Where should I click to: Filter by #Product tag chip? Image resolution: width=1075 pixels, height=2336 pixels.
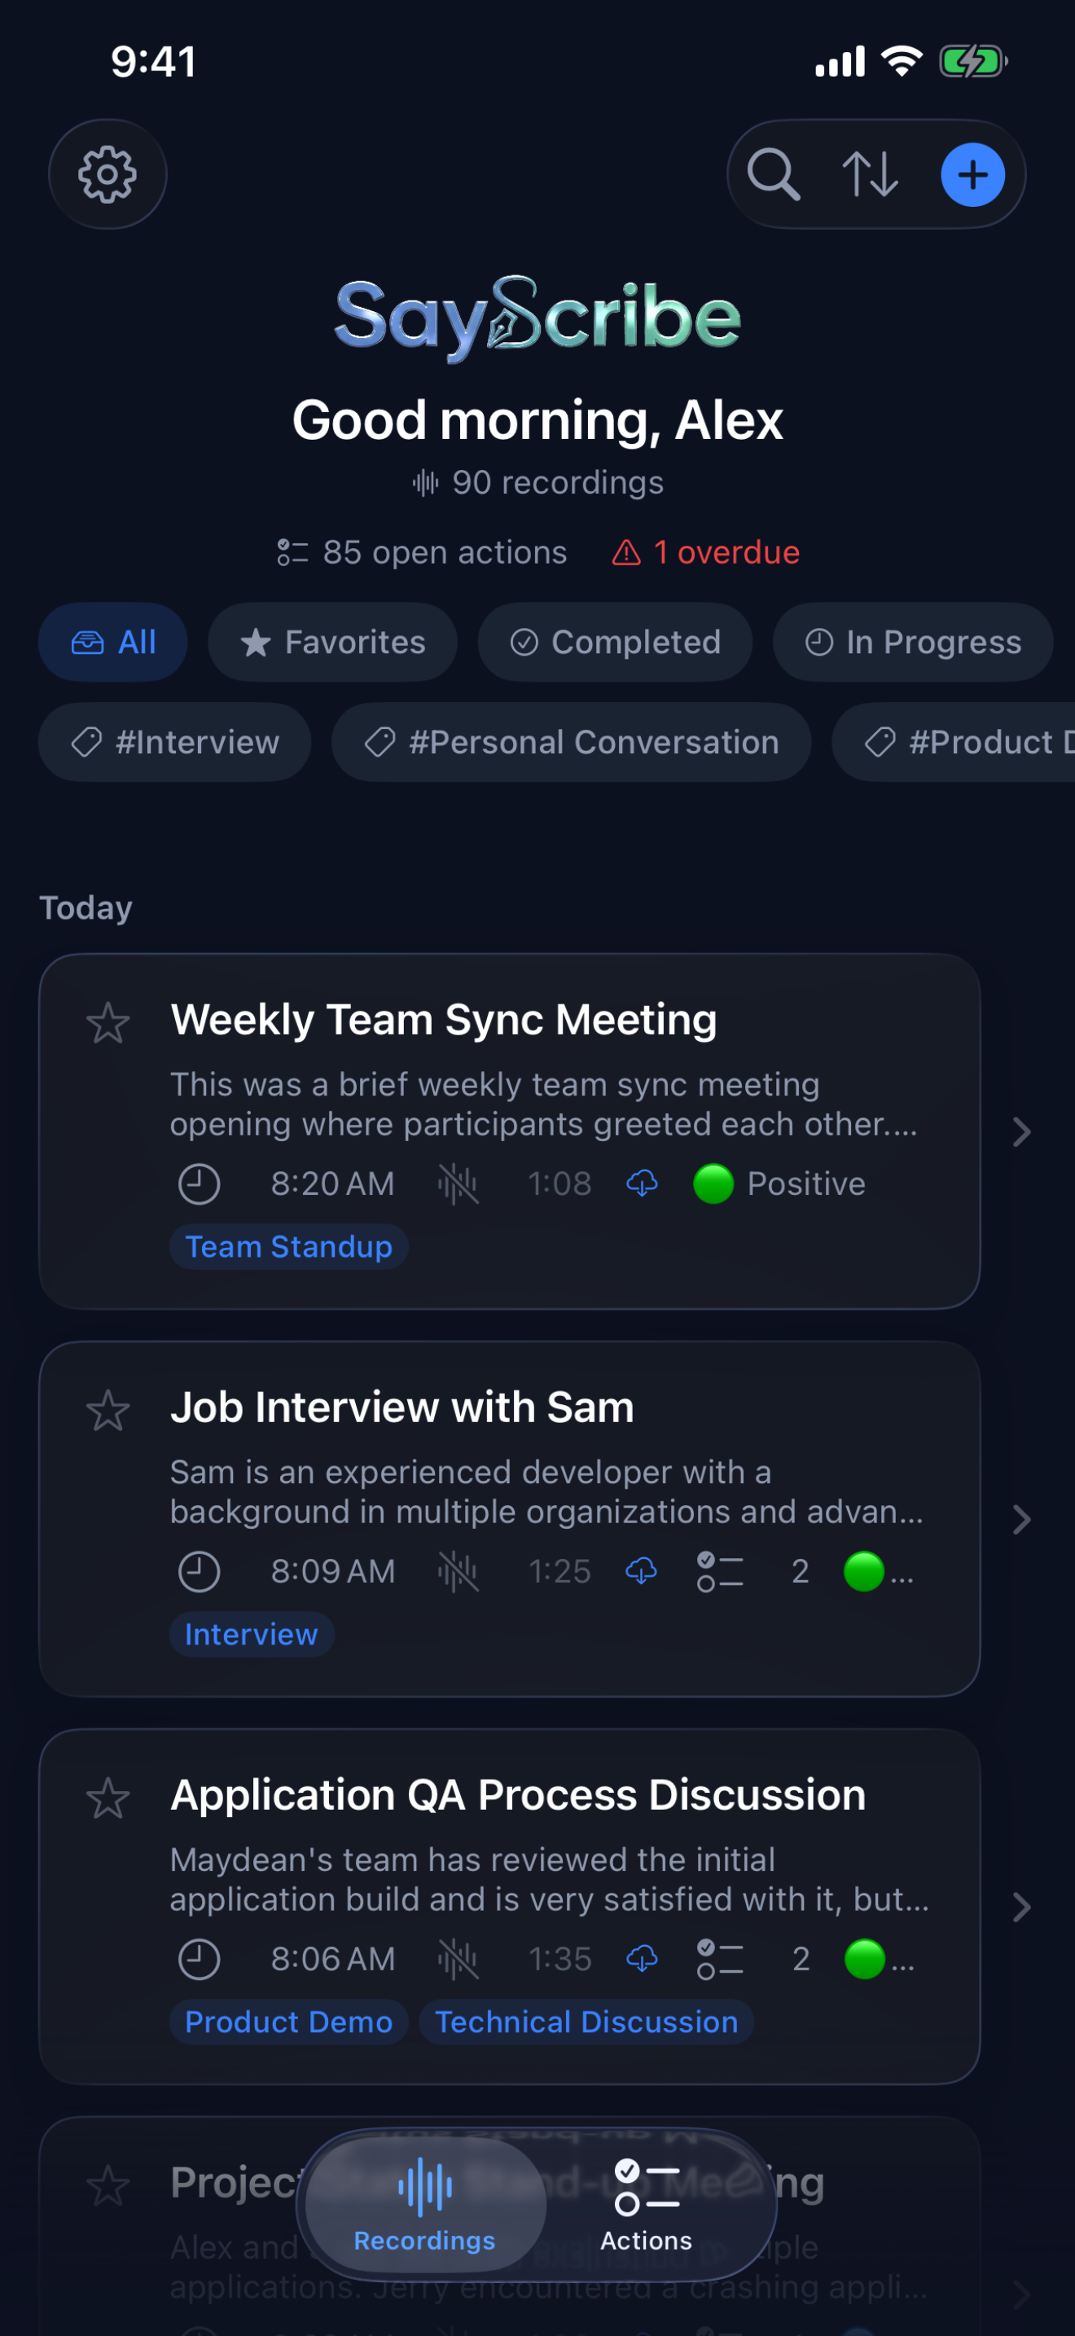[x=954, y=742]
